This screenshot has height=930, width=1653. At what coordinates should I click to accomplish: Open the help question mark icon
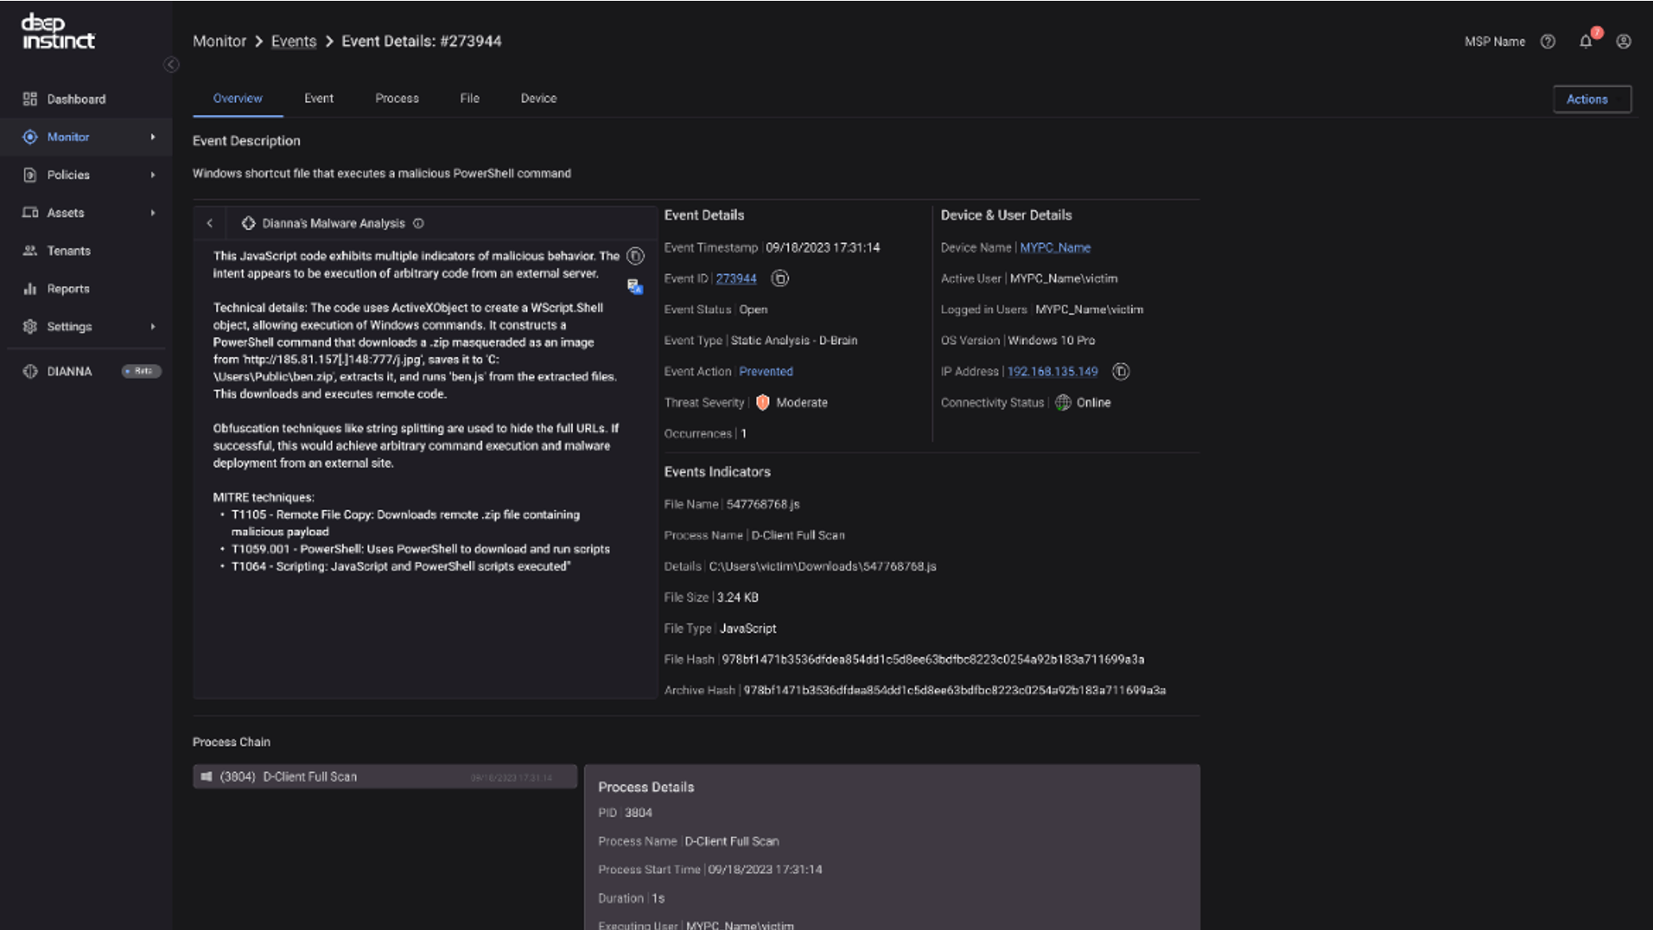pos(1548,42)
